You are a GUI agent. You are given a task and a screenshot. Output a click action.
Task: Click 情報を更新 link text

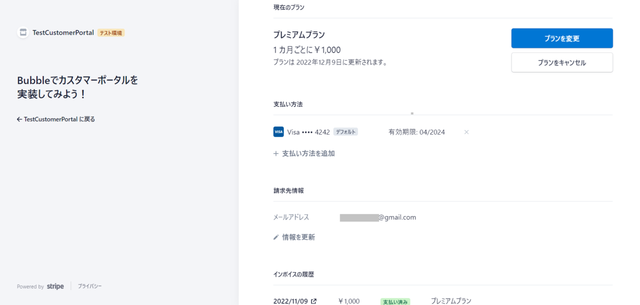tap(298, 237)
